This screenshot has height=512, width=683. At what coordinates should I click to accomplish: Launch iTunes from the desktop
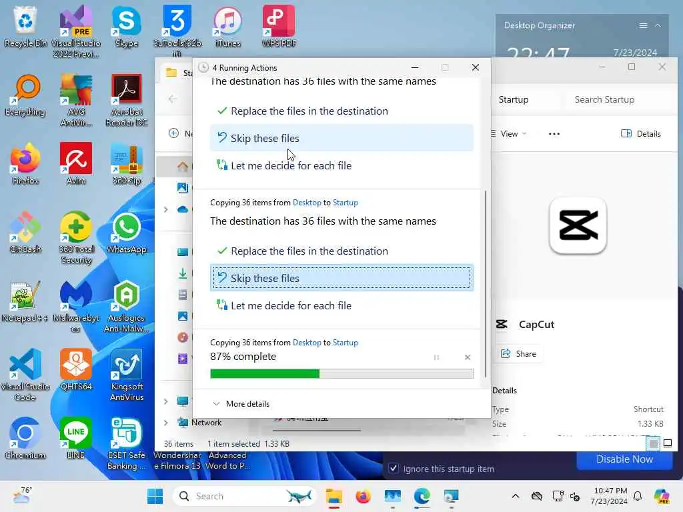point(228,27)
